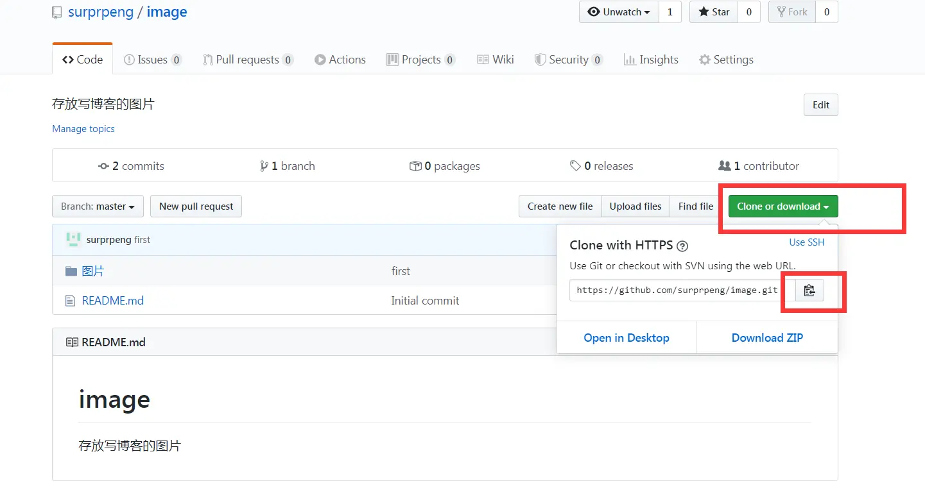
Task: View the 1 branch link
Action: (x=287, y=166)
